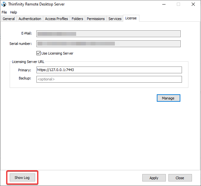Go to the Folders tab
201x186 pixels.
point(77,19)
